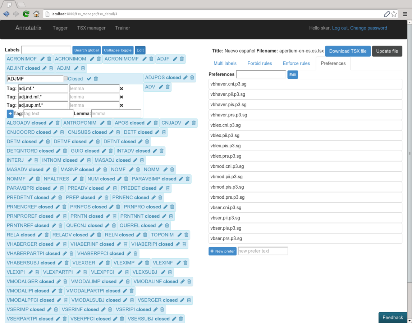Open TSX manager in navigation bar

point(91,28)
